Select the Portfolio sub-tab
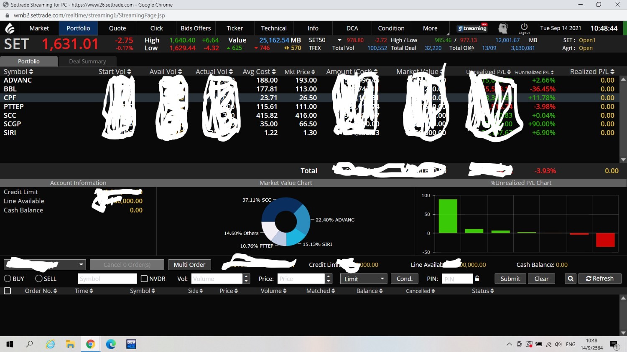 [29, 61]
